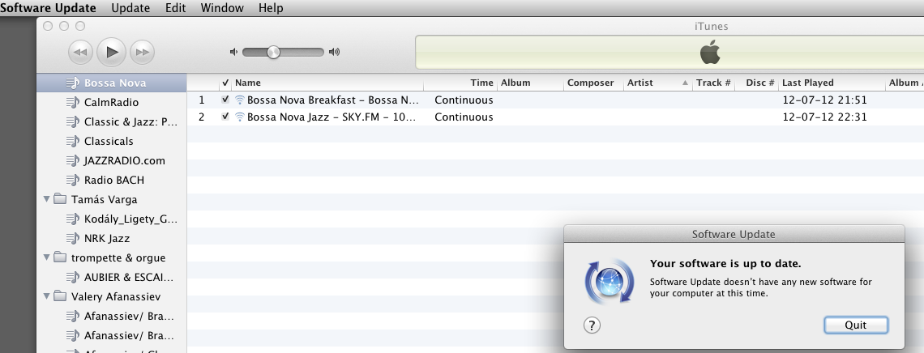Click the Classicals playlist icon
Viewport: 924px width, 353px height.
pyautogui.click(x=72, y=141)
